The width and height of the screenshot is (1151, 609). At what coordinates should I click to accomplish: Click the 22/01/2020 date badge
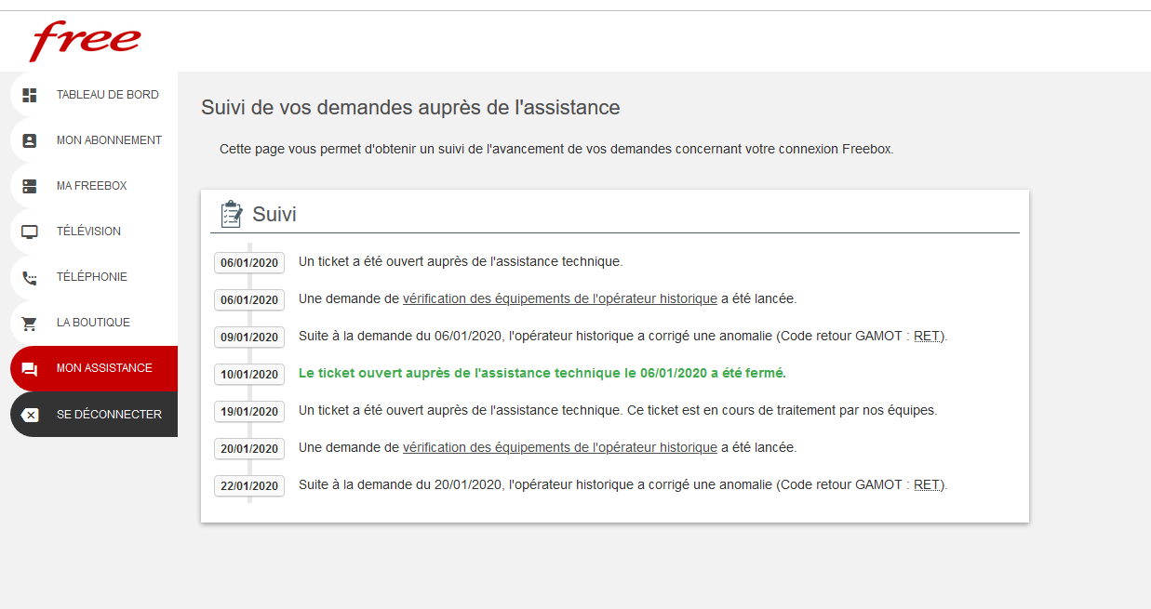249,485
